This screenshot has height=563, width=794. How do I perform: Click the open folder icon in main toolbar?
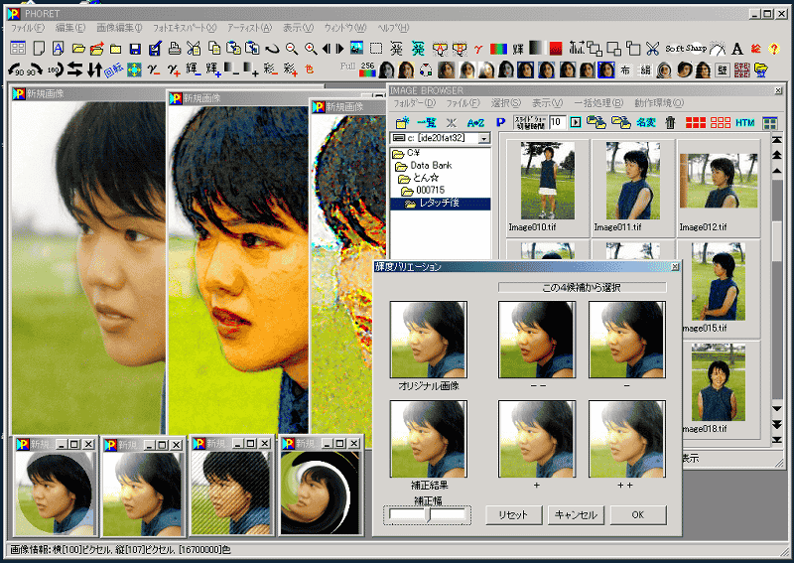click(x=78, y=49)
